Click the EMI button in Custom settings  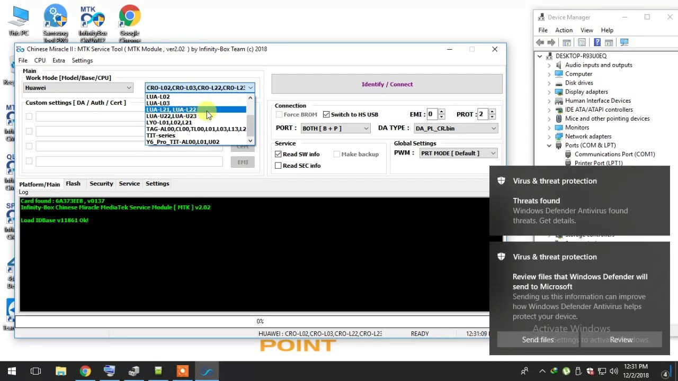coord(243,162)
